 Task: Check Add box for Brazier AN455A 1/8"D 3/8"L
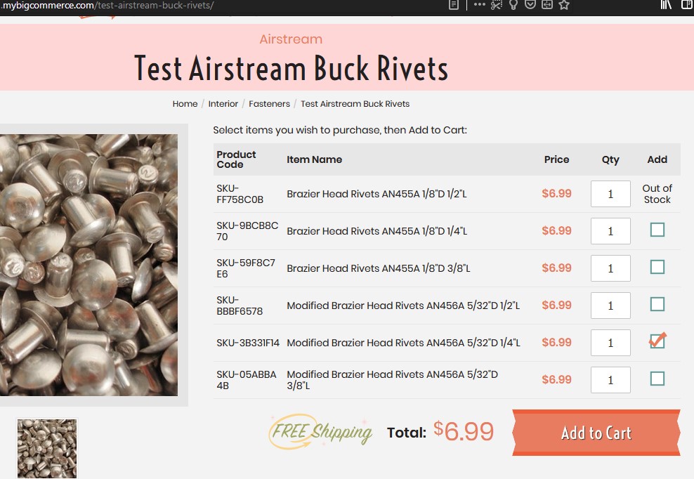pos(657,267)
